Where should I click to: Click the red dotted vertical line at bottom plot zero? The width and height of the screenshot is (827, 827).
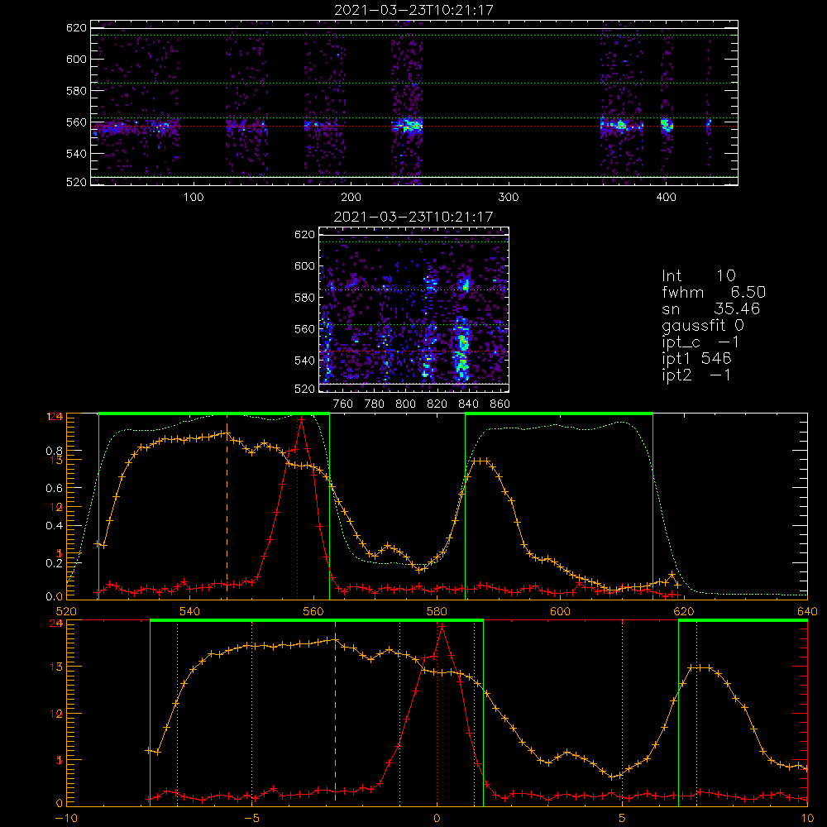437,713
